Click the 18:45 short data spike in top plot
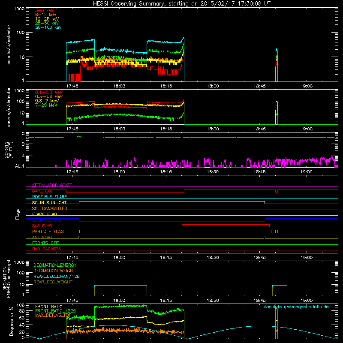Viewport: 343px width, 343px height. click(x=277, y=65)
